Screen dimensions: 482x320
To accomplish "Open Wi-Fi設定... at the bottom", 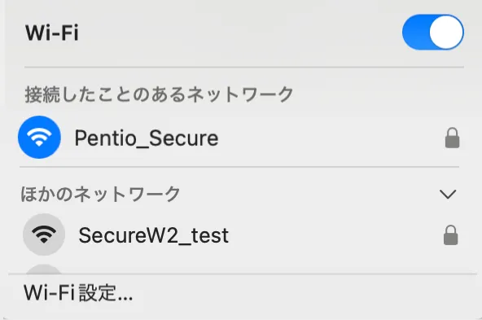I will click(78, 292).
